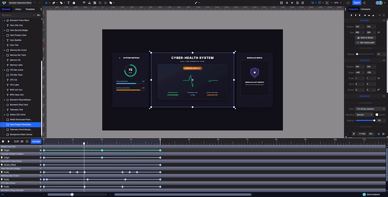This screenshot has width=388, height=197.
Task: Click the Opacity slider handle
Action: [374, 120]
